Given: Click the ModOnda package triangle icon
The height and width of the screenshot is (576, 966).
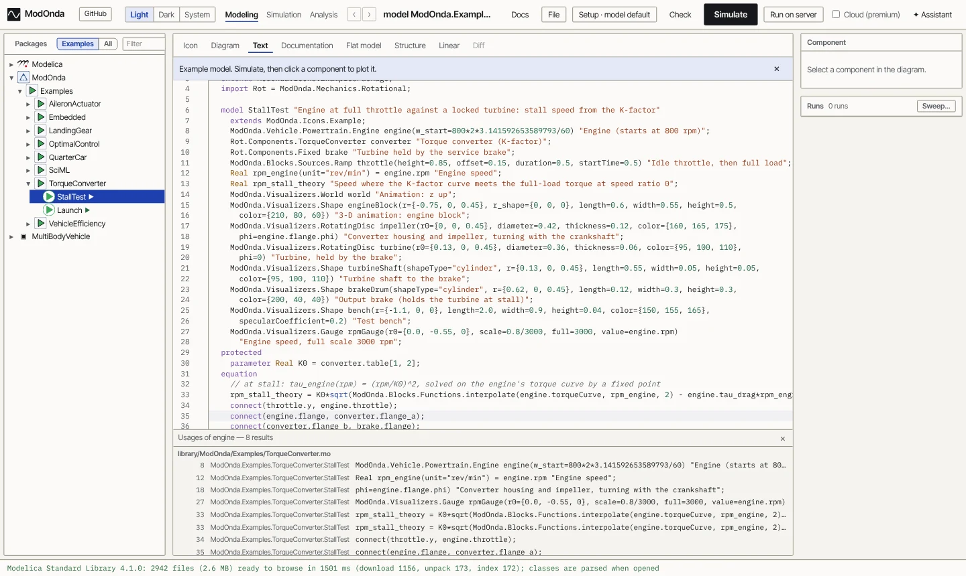Looking at the screenshot, I should pos(23,78).
